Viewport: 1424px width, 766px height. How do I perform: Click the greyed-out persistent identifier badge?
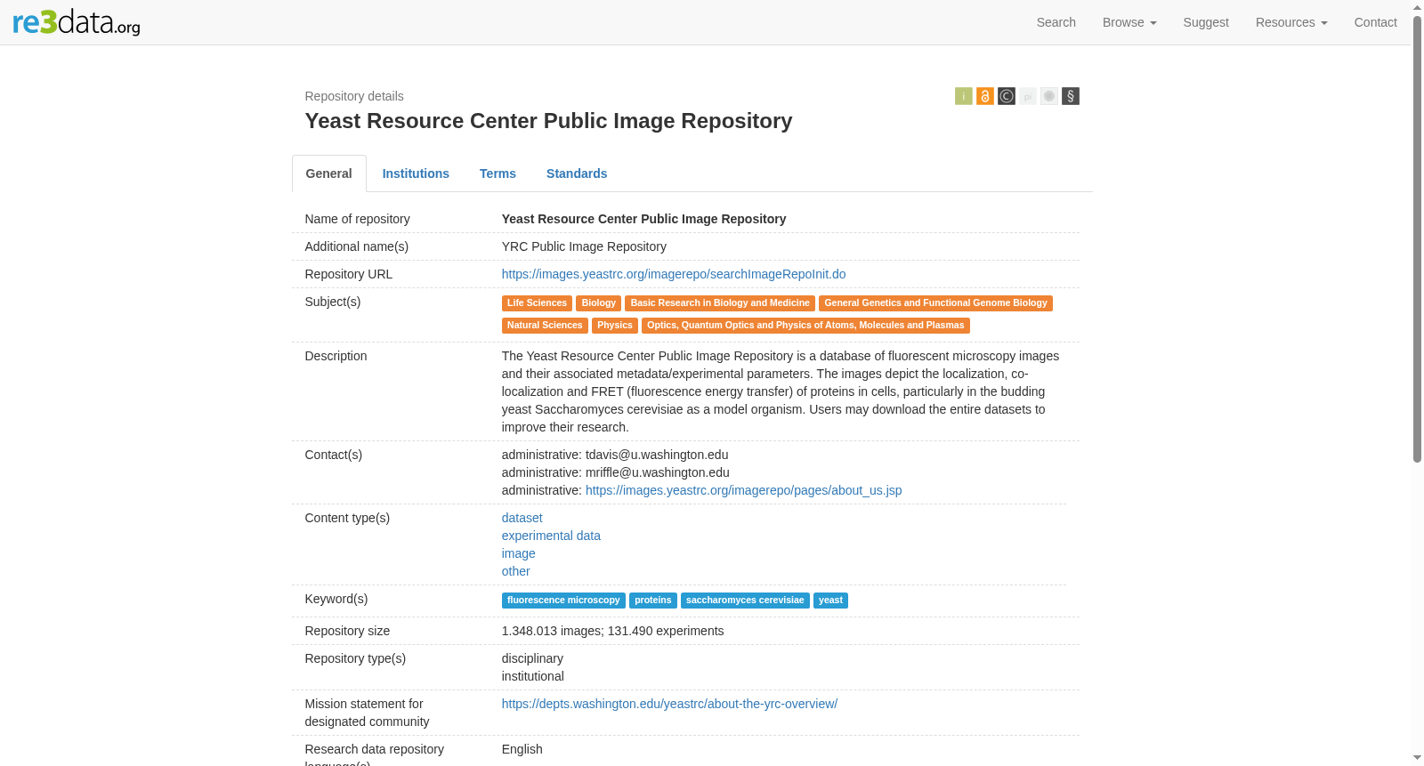(1028, 96)
